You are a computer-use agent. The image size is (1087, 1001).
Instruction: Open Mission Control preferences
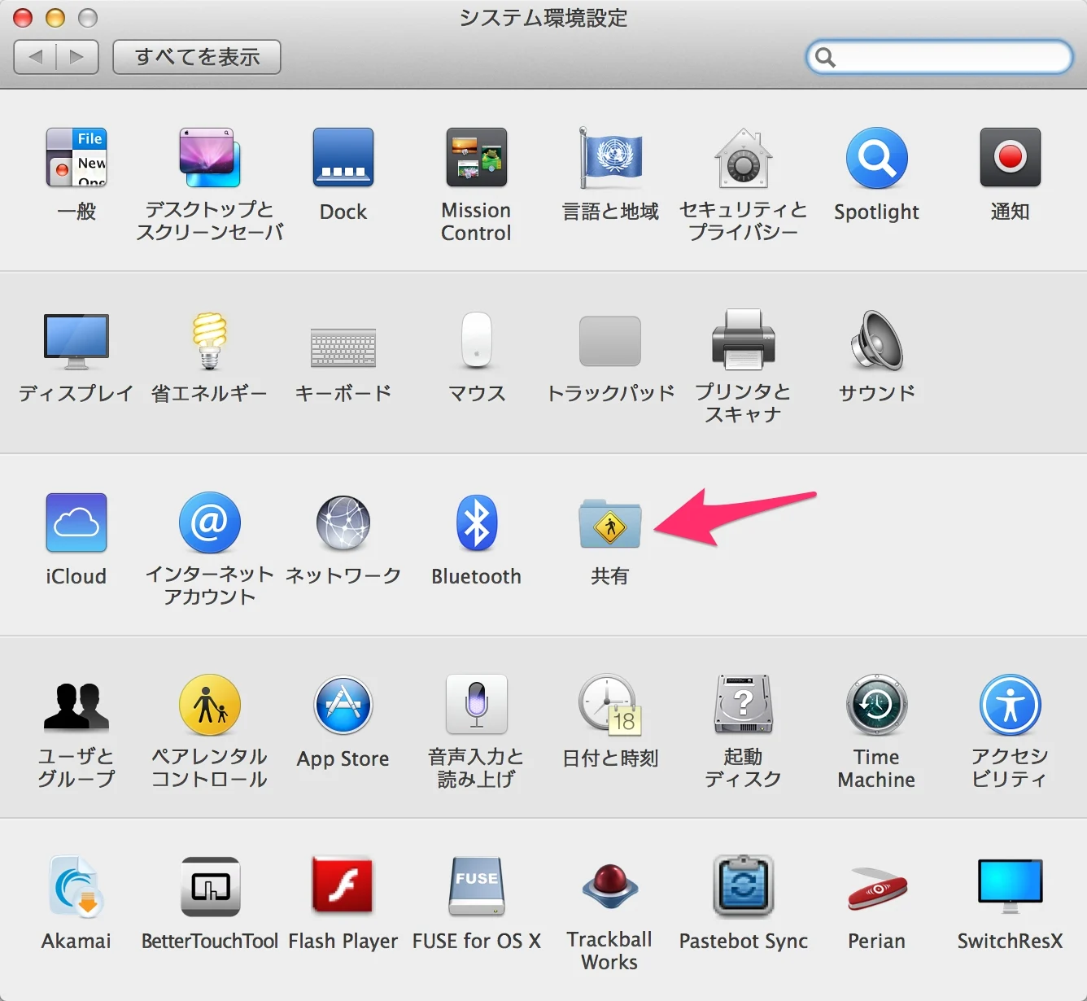(x=477, y=158)
